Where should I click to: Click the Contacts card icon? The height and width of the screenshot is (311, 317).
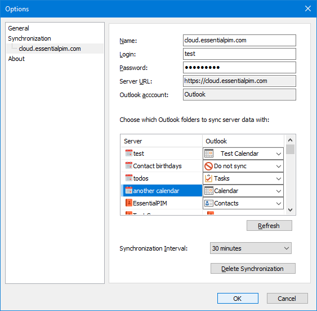209,203
